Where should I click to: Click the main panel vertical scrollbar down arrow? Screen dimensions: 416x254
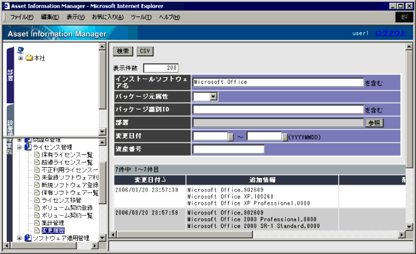point(409,227)
